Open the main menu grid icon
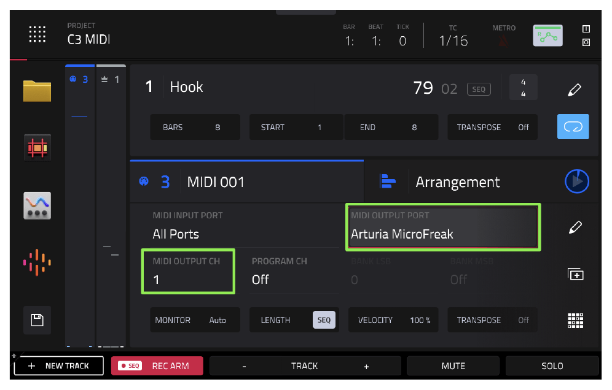 tap(37, 34)
